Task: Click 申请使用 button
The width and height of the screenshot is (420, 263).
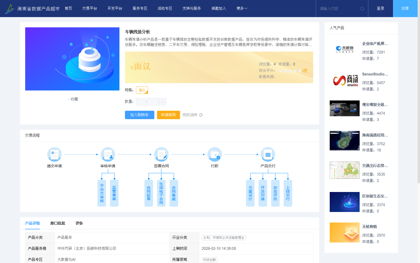Action: 169,115
